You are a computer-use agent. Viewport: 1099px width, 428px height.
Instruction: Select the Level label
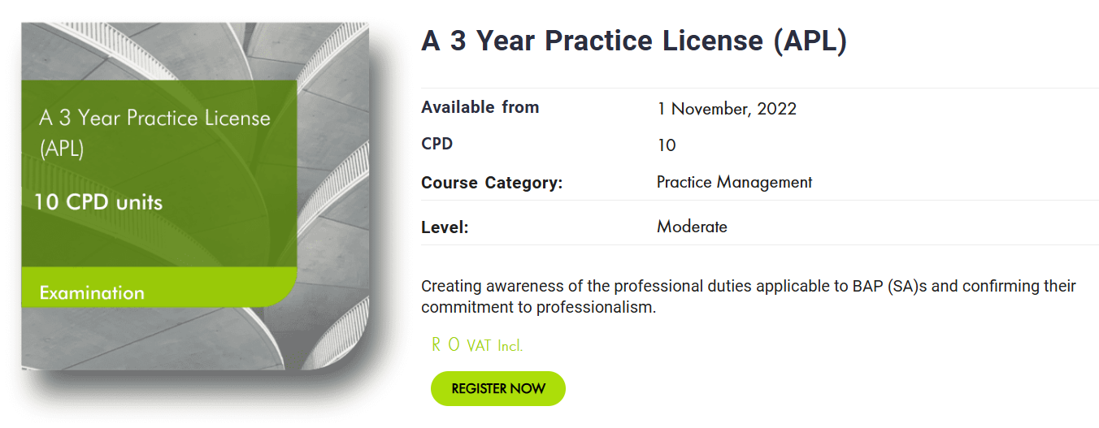pos(445,227)
